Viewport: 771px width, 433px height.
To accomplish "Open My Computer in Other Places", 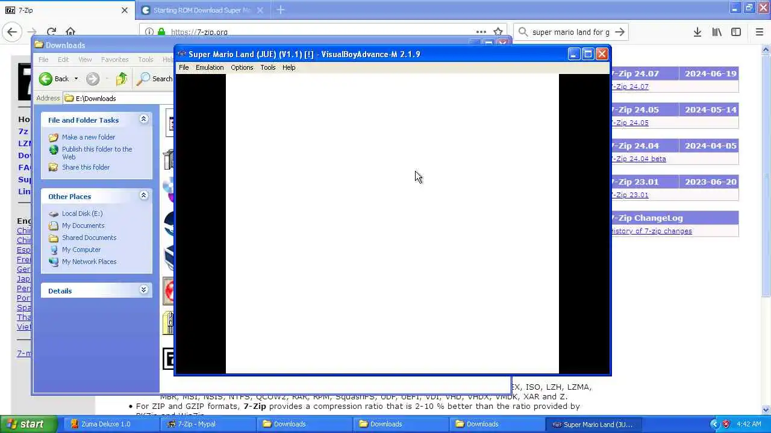I will pos(81,250).
